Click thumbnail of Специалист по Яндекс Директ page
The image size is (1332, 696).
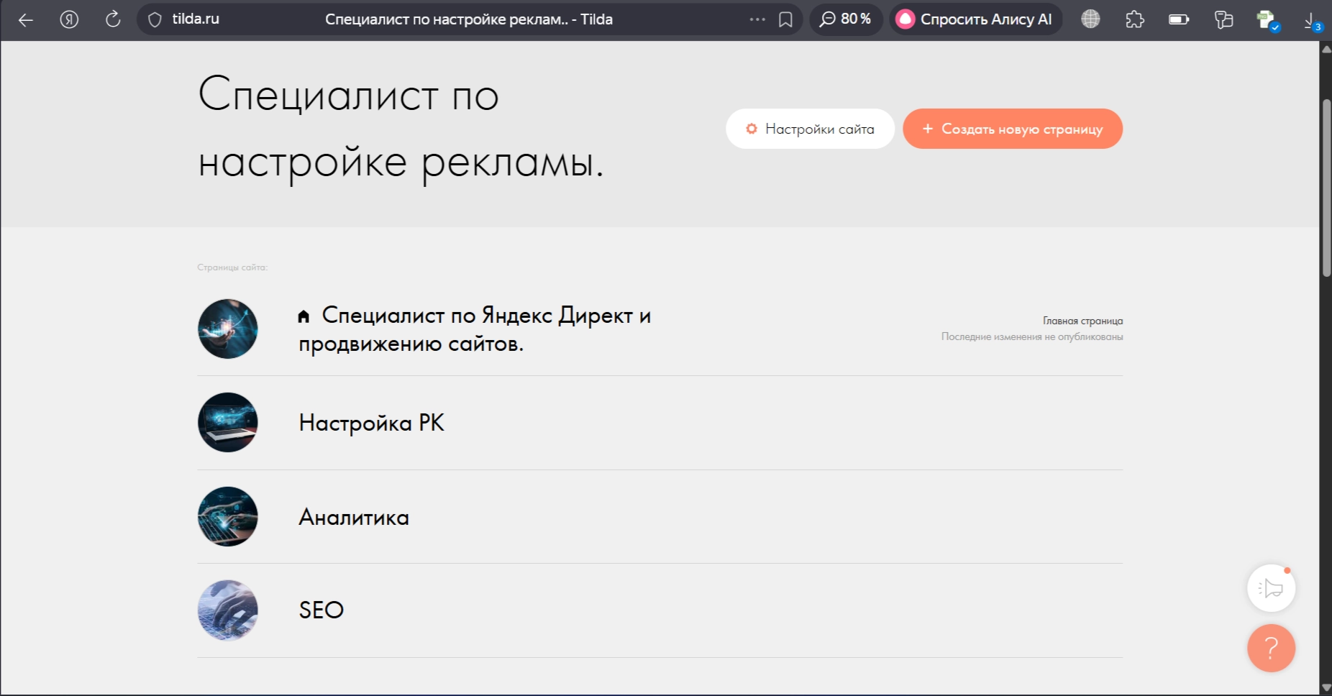point(227,329)
